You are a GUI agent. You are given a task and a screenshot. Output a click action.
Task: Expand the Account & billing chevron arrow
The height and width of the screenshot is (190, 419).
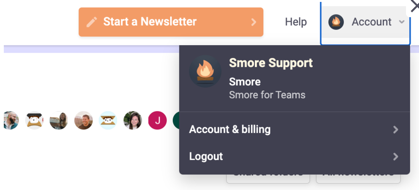click(x=396, y=130)
